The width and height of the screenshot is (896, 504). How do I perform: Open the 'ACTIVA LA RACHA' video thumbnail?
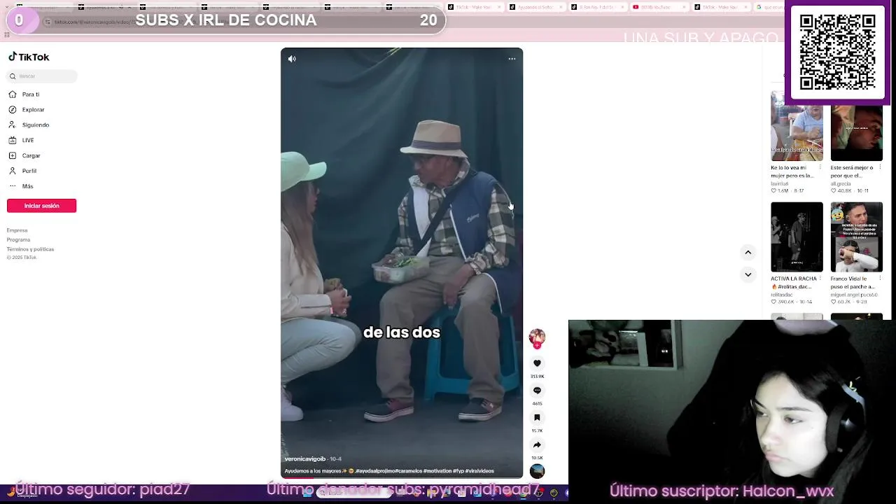tap(797, 237)
